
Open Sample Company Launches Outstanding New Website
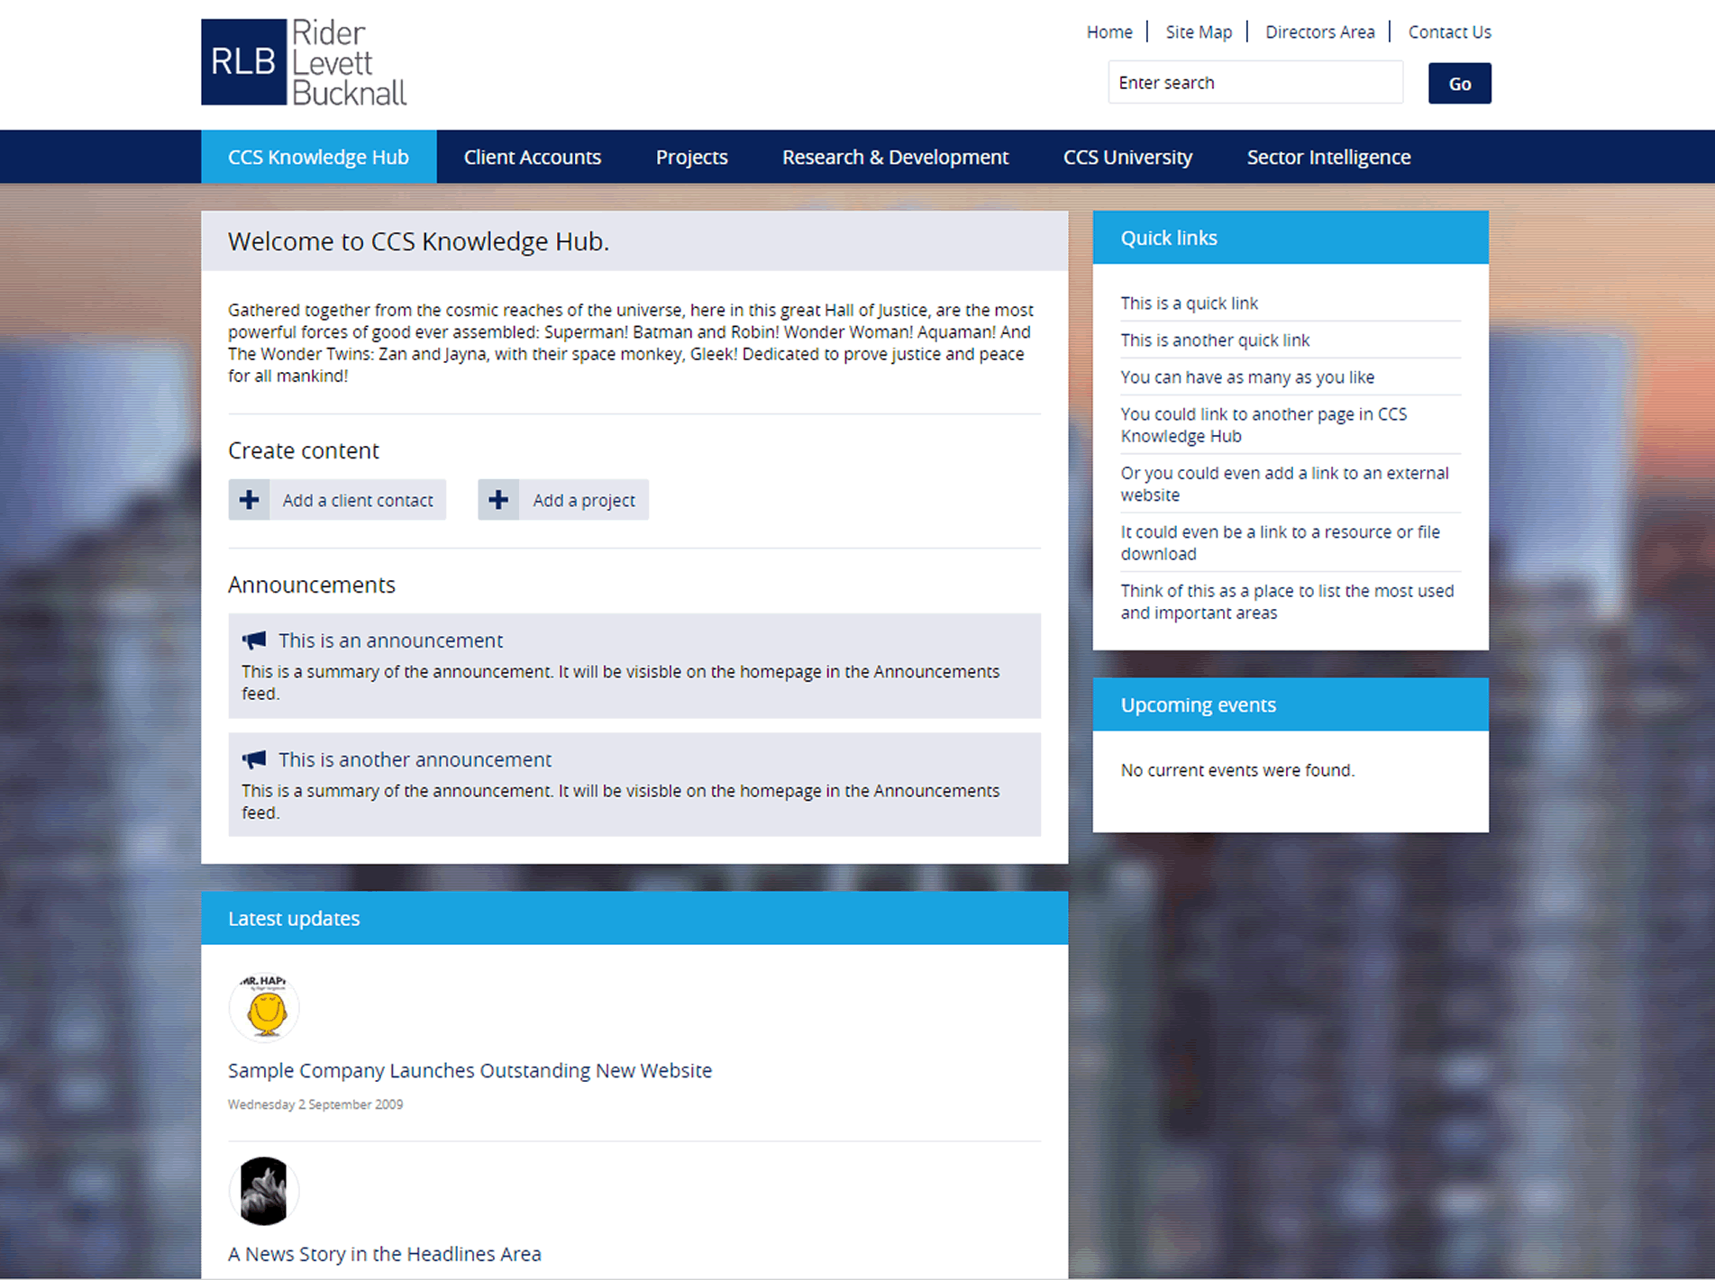470,1071
